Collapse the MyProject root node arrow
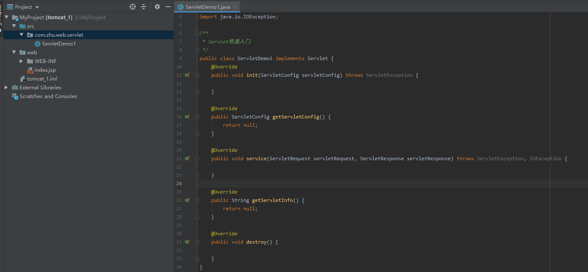This screenshot has width=588, height=272. pyautogui.click(x=6, y=18)
